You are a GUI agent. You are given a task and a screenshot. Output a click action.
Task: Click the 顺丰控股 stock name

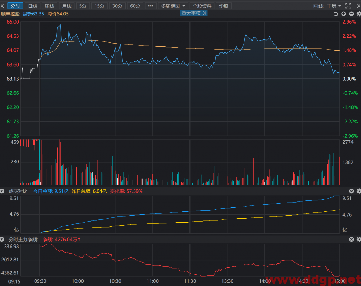coord(10,14)
